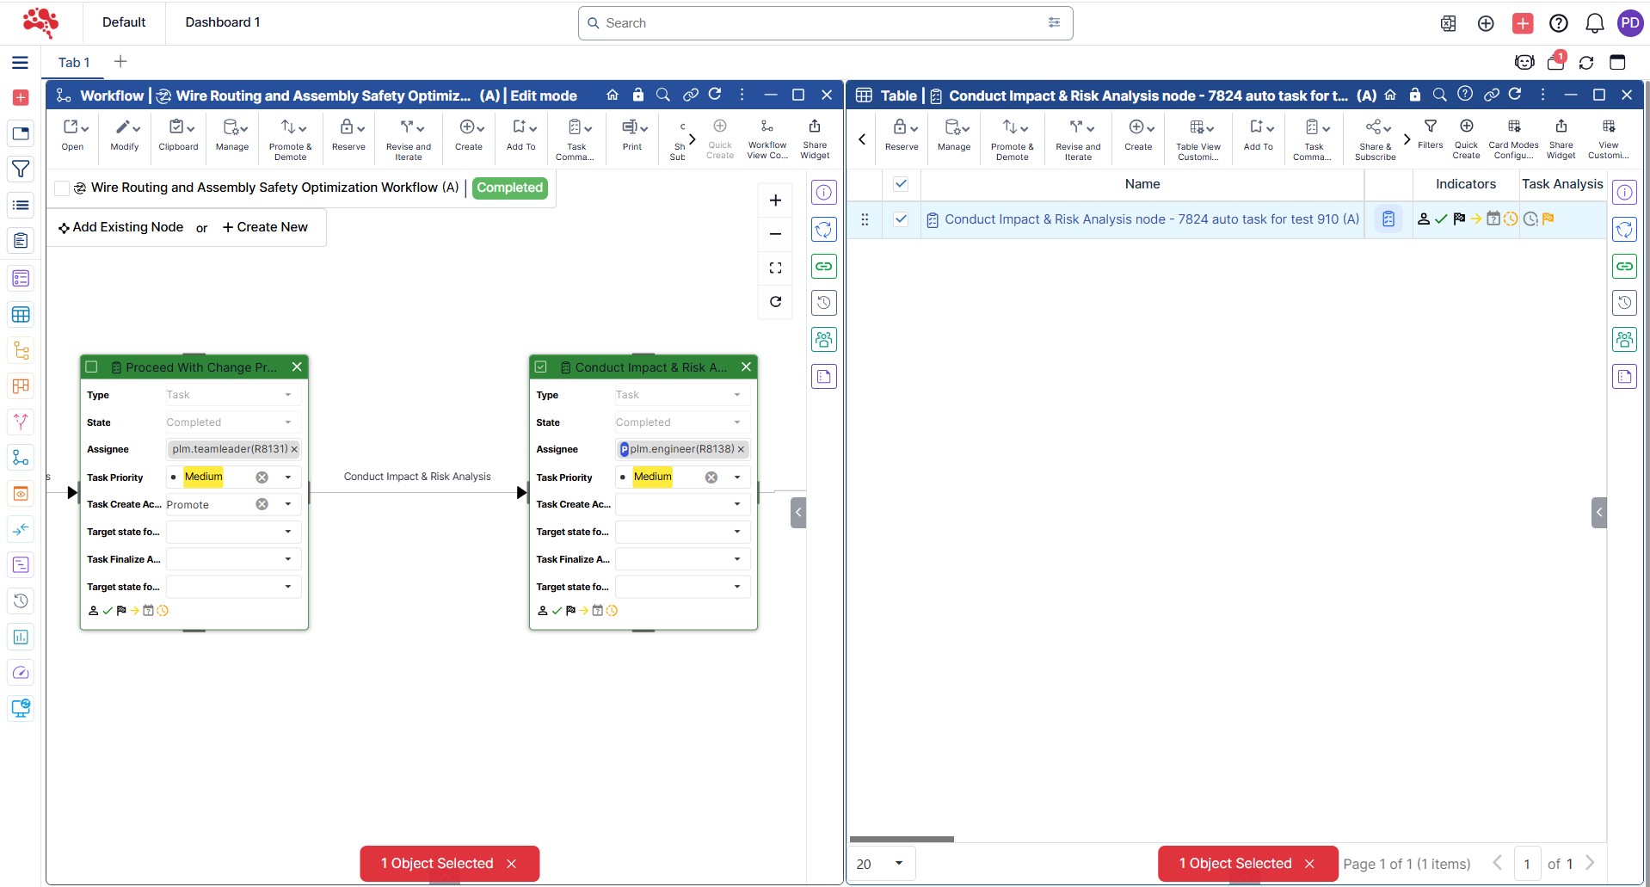Click fit-to-screen icon on workflow canvas
Viewport: 1650px width, 887px height.
pyautogui.click(x=775, y=268)
